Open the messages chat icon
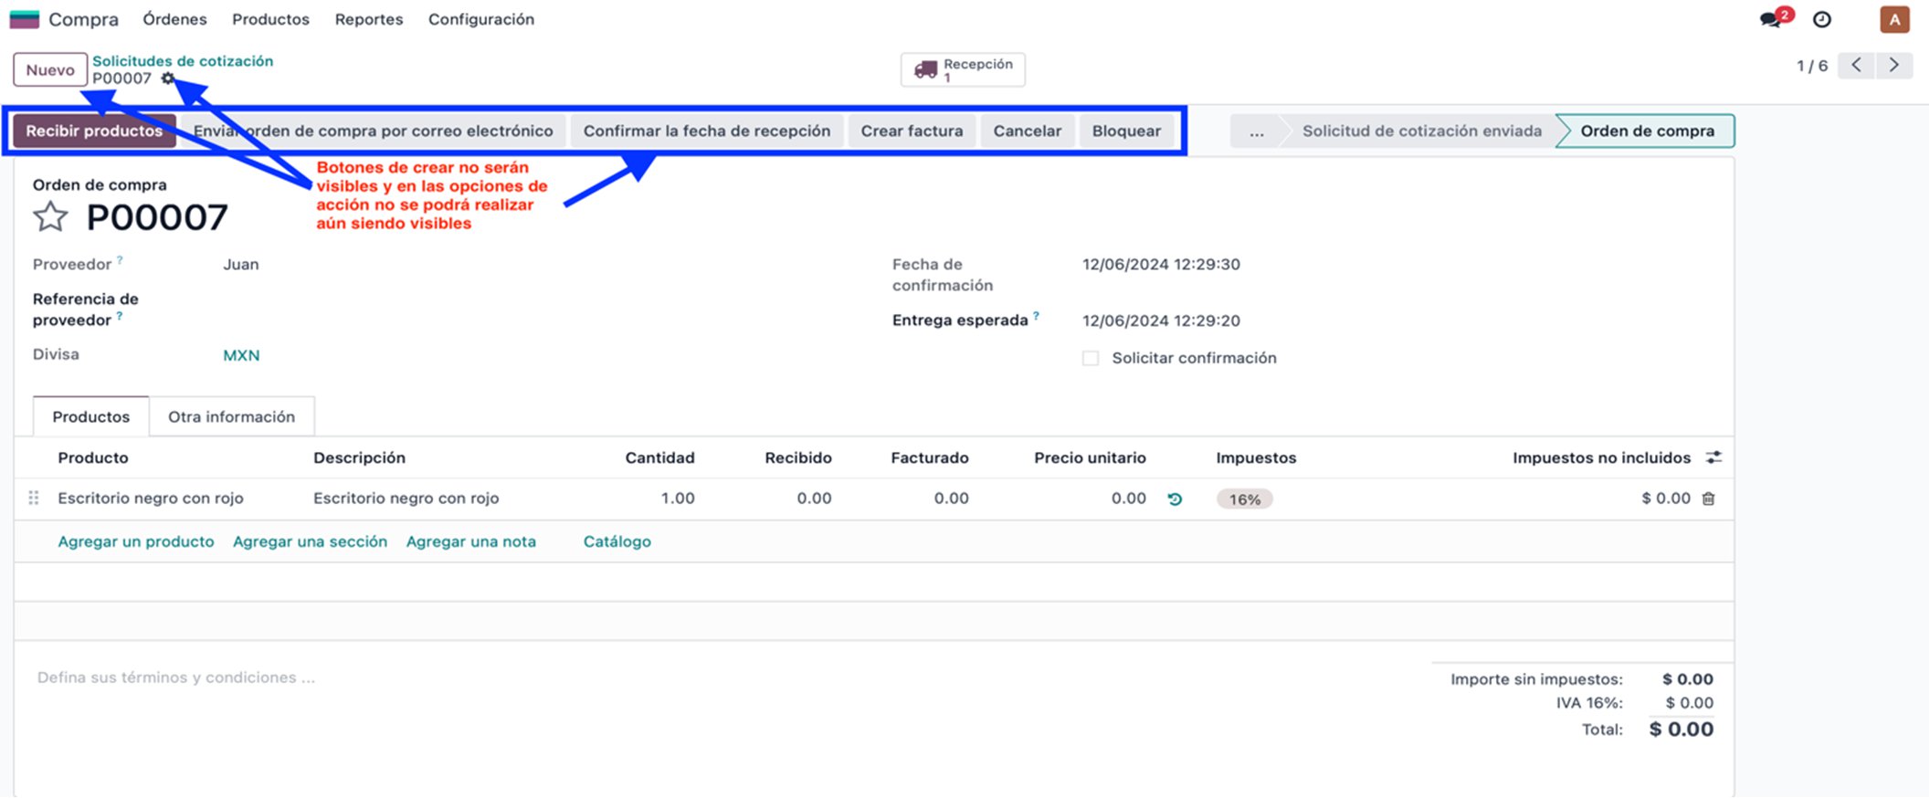Screen dimensions: 1930x798 1770,19
